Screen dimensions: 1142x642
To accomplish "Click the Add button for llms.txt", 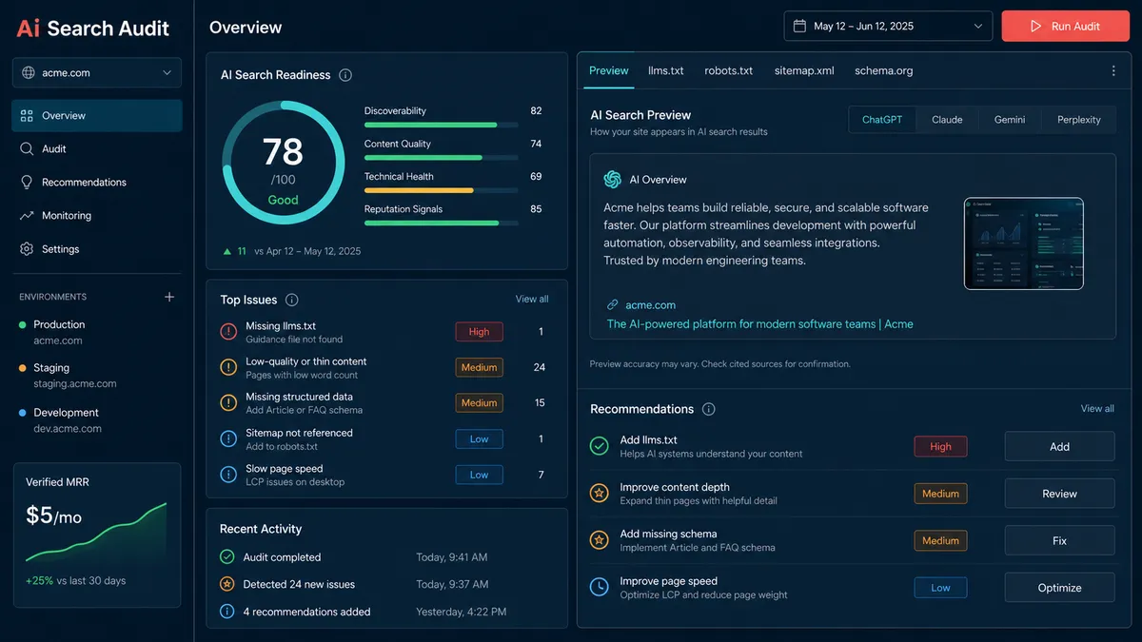I will pyautogui.click(x=1059, y=446).
